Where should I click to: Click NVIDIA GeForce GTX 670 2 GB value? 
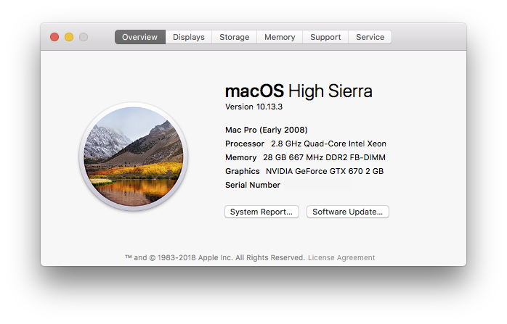(x=325, y=171)
